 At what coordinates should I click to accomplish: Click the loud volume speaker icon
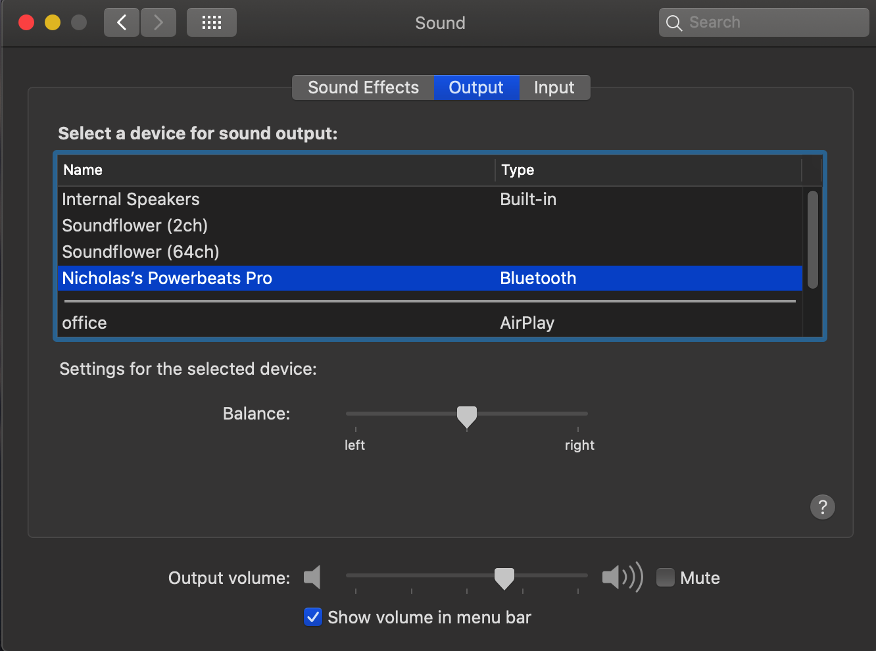coord(621,577)
